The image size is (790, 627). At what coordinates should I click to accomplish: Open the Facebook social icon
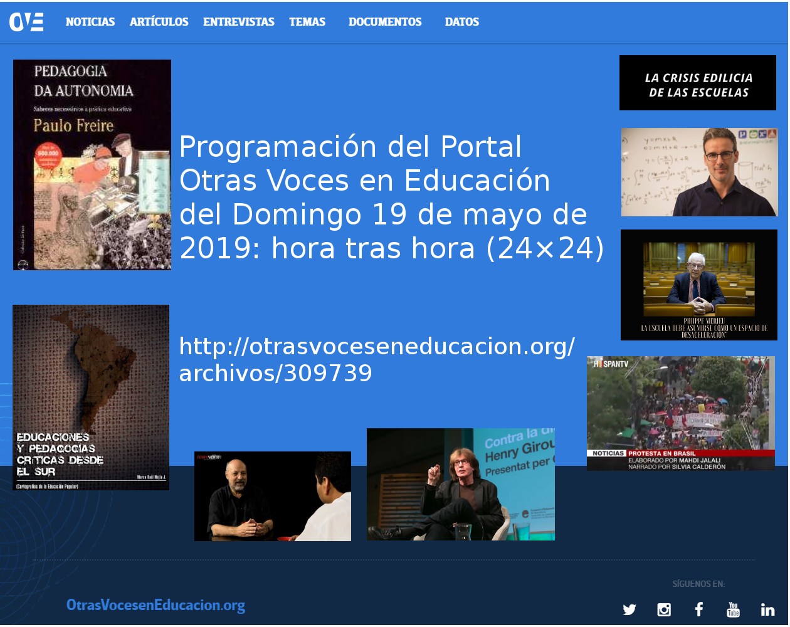click(698, 609)
